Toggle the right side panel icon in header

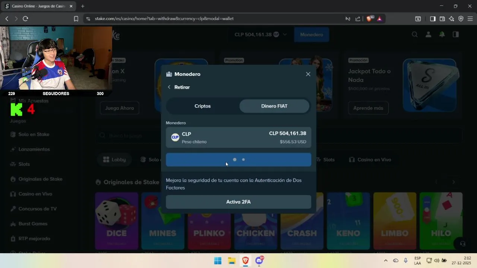(x=456, y=34)
